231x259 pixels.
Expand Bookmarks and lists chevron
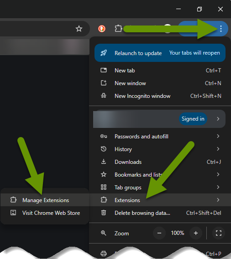click(x=218, y=174)
